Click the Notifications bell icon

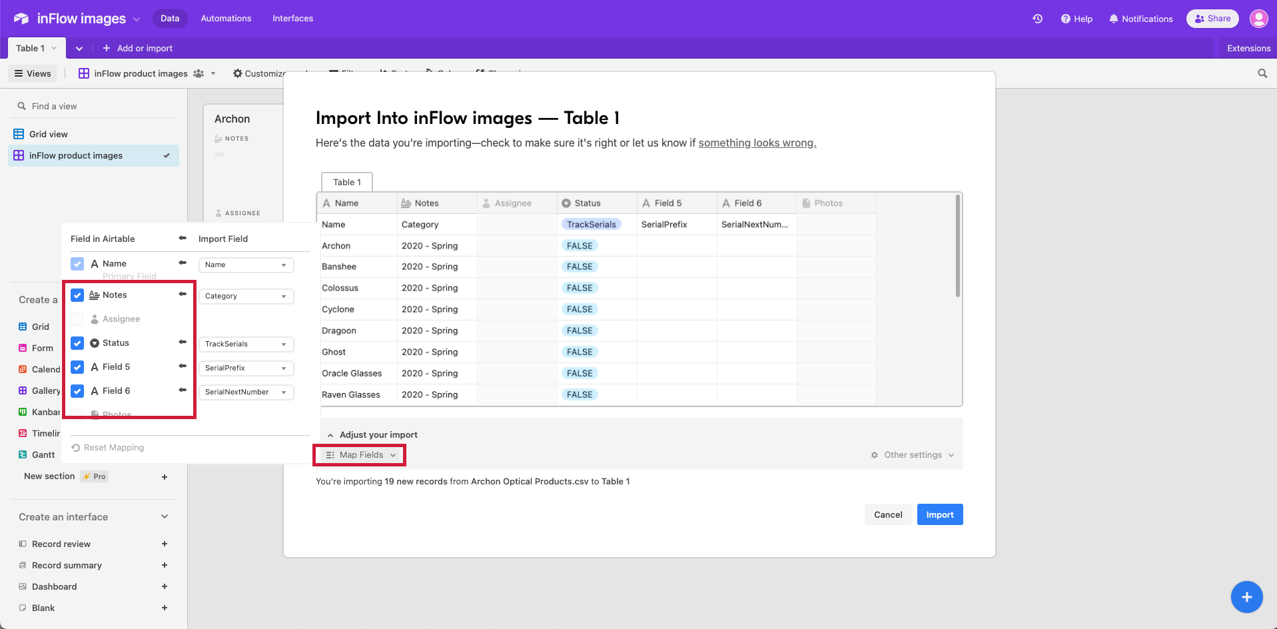click(x=1113, y=19)
